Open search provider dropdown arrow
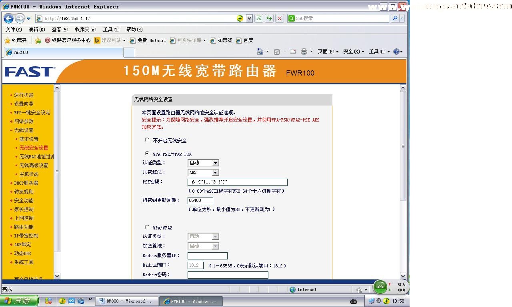The width and height of the screenshot is (512, 307). [402, 18]
